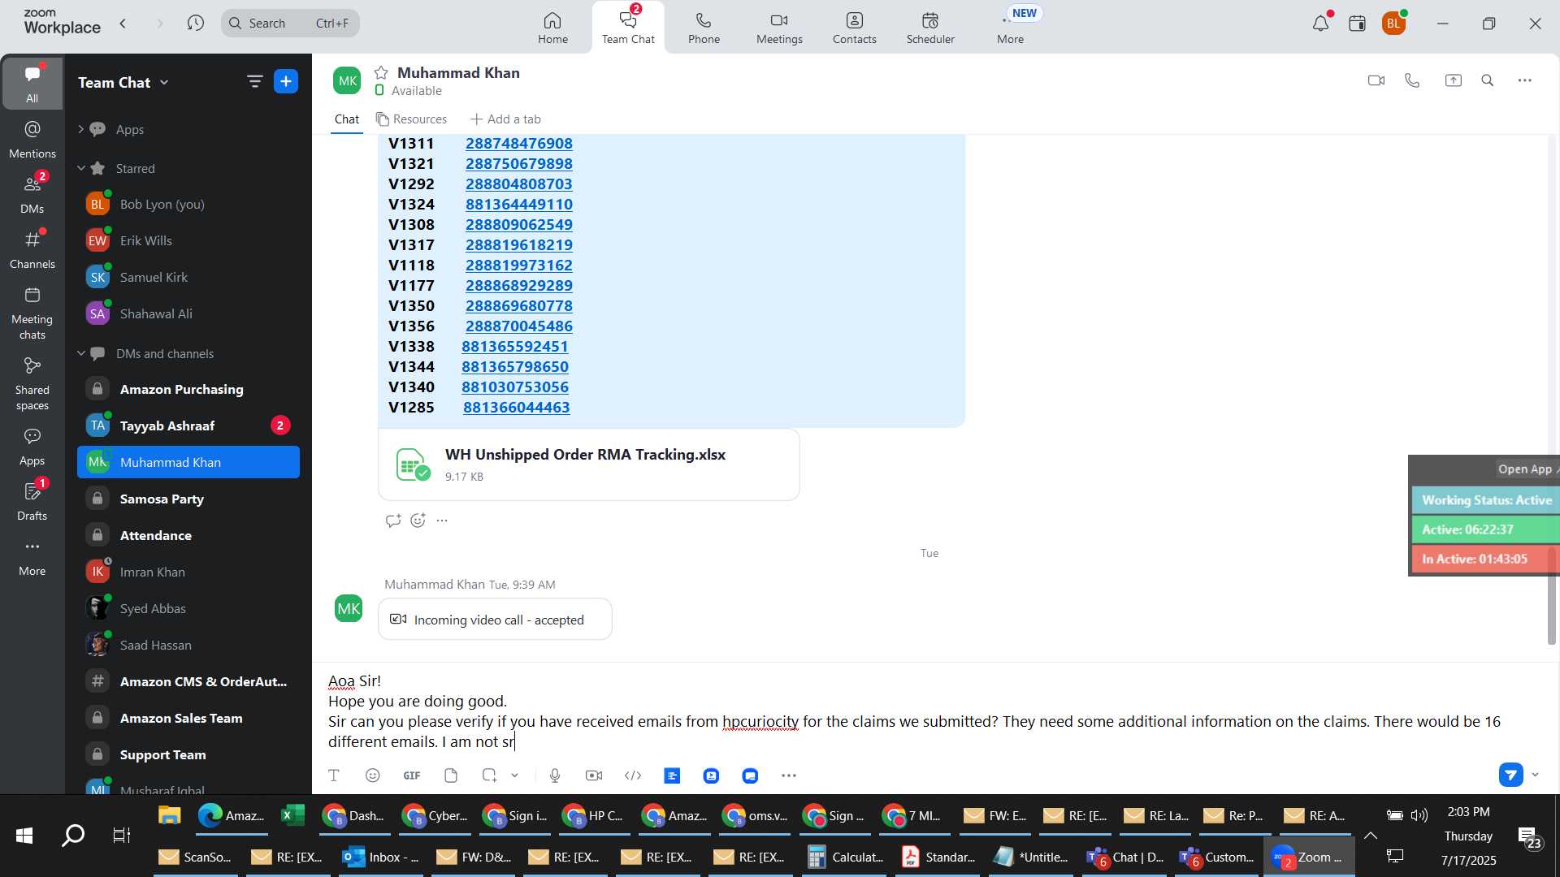
Task: Open the notifications bell
Action: coord(1320,24)
